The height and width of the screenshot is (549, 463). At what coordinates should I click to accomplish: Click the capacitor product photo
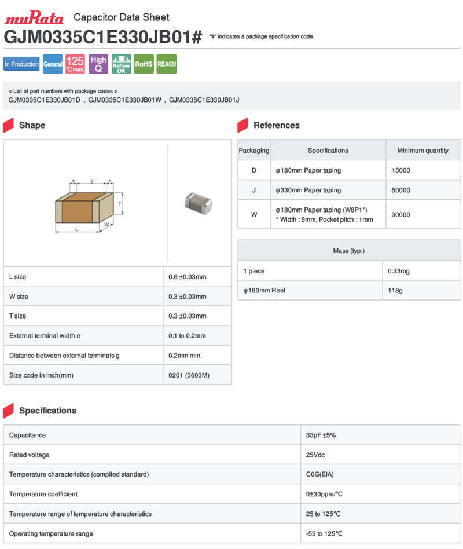coord(199,202)
